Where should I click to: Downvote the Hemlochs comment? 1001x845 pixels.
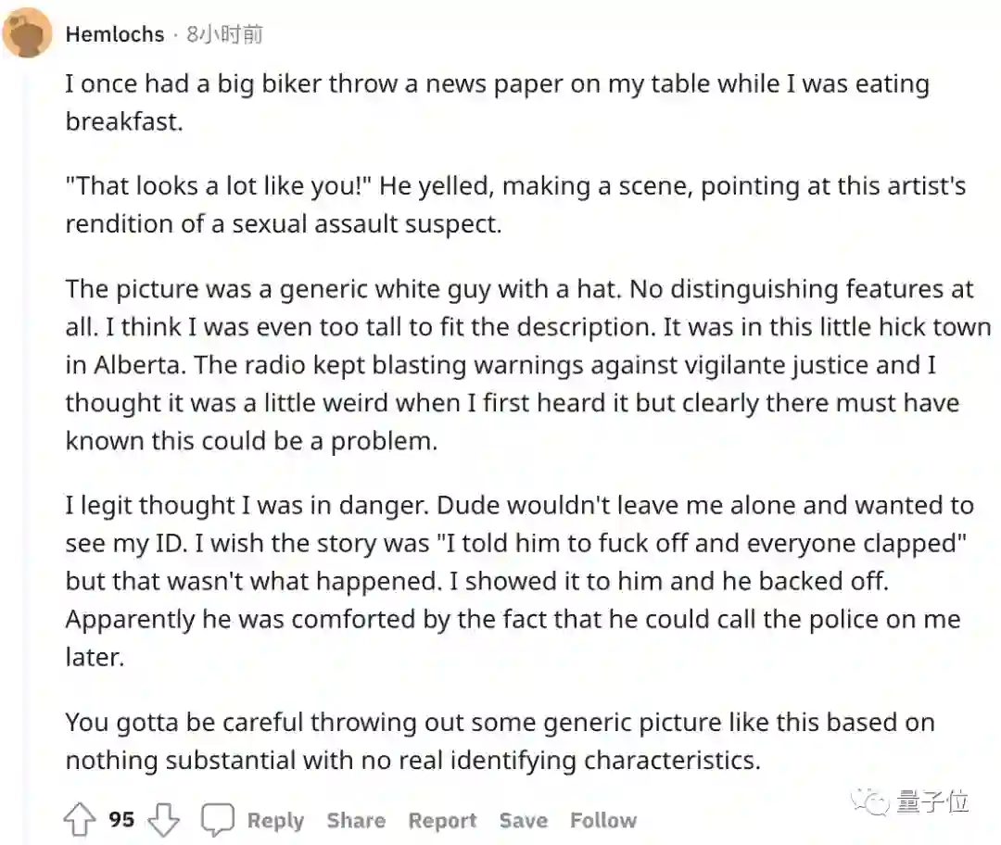[x=164, y=820]
